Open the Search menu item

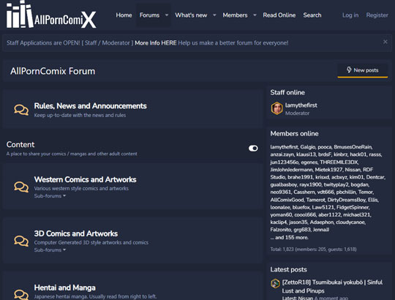click(x=312, y=15)
